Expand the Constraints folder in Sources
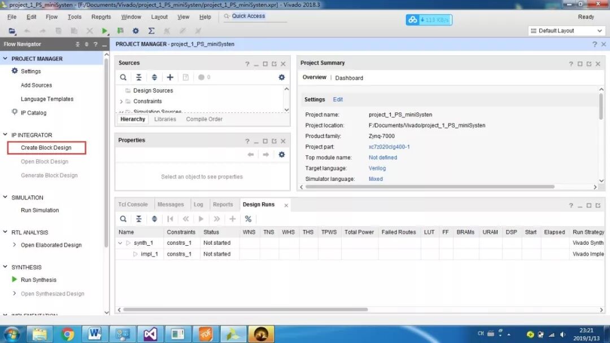 coord(121,101)
